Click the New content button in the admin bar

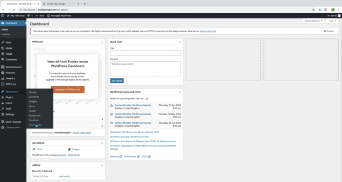coord(40,16)
